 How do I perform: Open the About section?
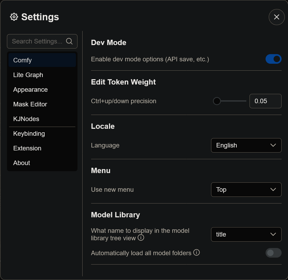[21, 163]
